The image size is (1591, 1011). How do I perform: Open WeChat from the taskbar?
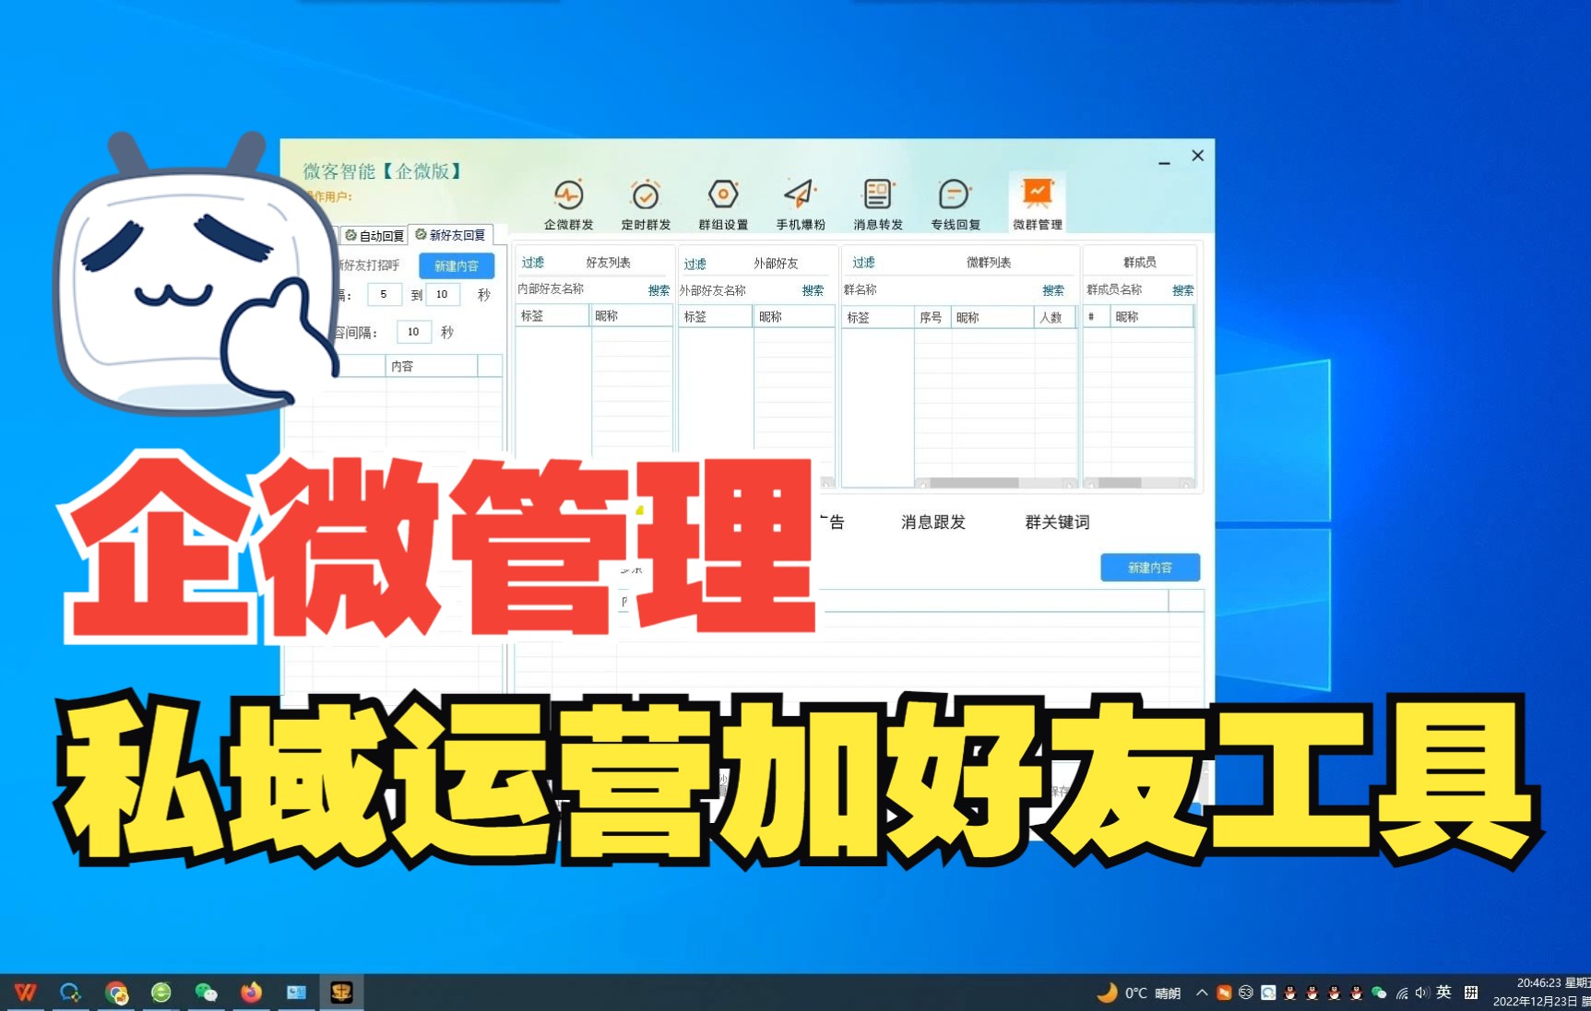click(x=206, y=992)
